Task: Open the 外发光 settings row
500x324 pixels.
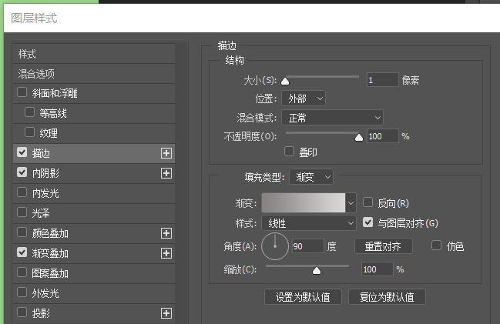Action: tap(94, 293)
